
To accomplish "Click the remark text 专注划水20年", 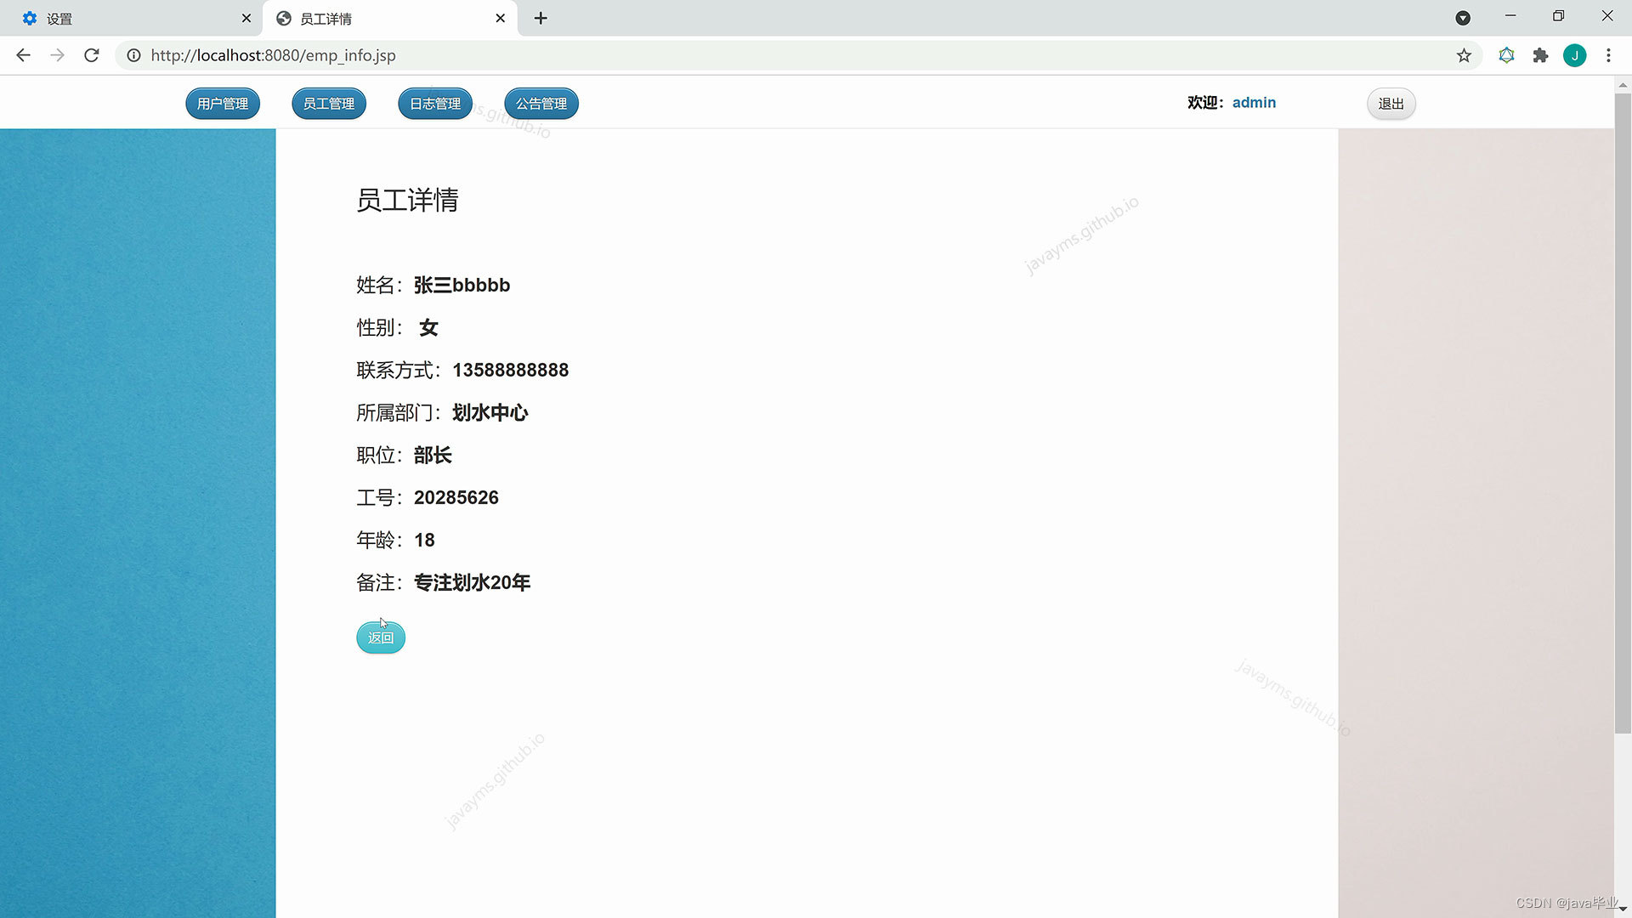I will [472, 583].
